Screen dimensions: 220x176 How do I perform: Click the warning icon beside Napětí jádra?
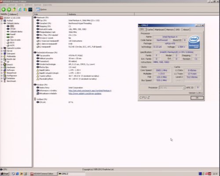[38, 70]
